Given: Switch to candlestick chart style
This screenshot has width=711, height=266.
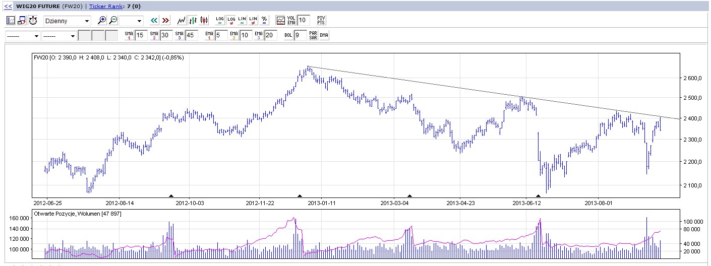Looking at the screenshot, I should pyautogui.click(x=204, y=21).
